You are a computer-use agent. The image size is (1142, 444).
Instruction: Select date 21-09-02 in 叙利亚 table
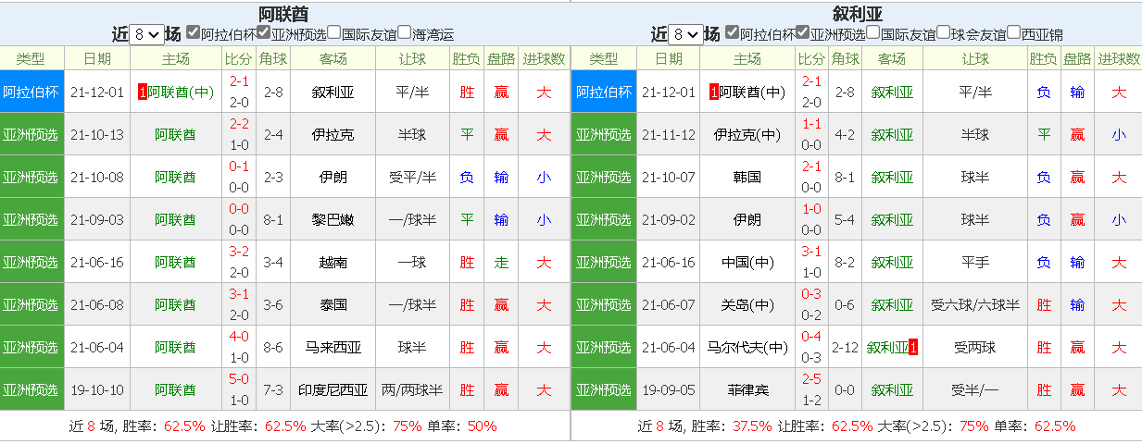pos(669,220)
